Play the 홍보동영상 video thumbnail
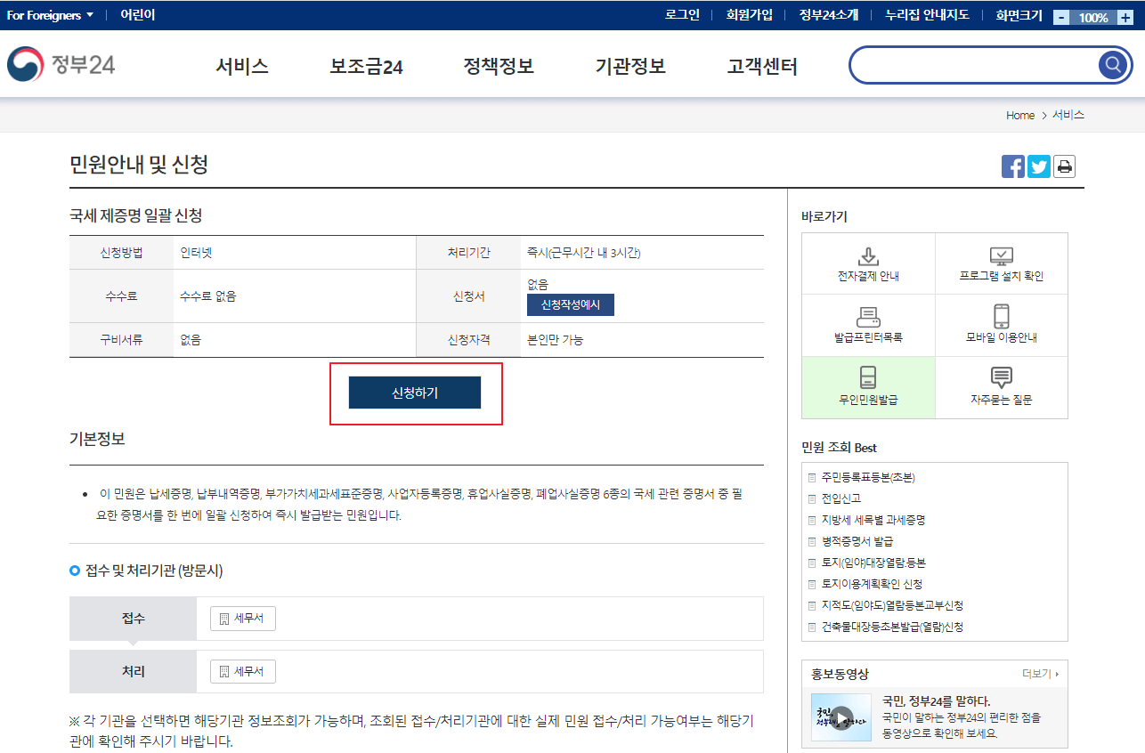Viewport: 1145px width, 753px height. (x=841, y=717)
